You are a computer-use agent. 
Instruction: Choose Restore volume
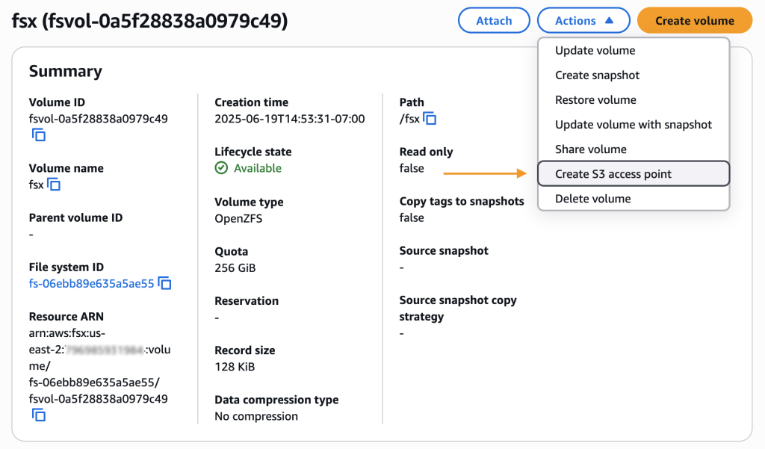(594, 99)
